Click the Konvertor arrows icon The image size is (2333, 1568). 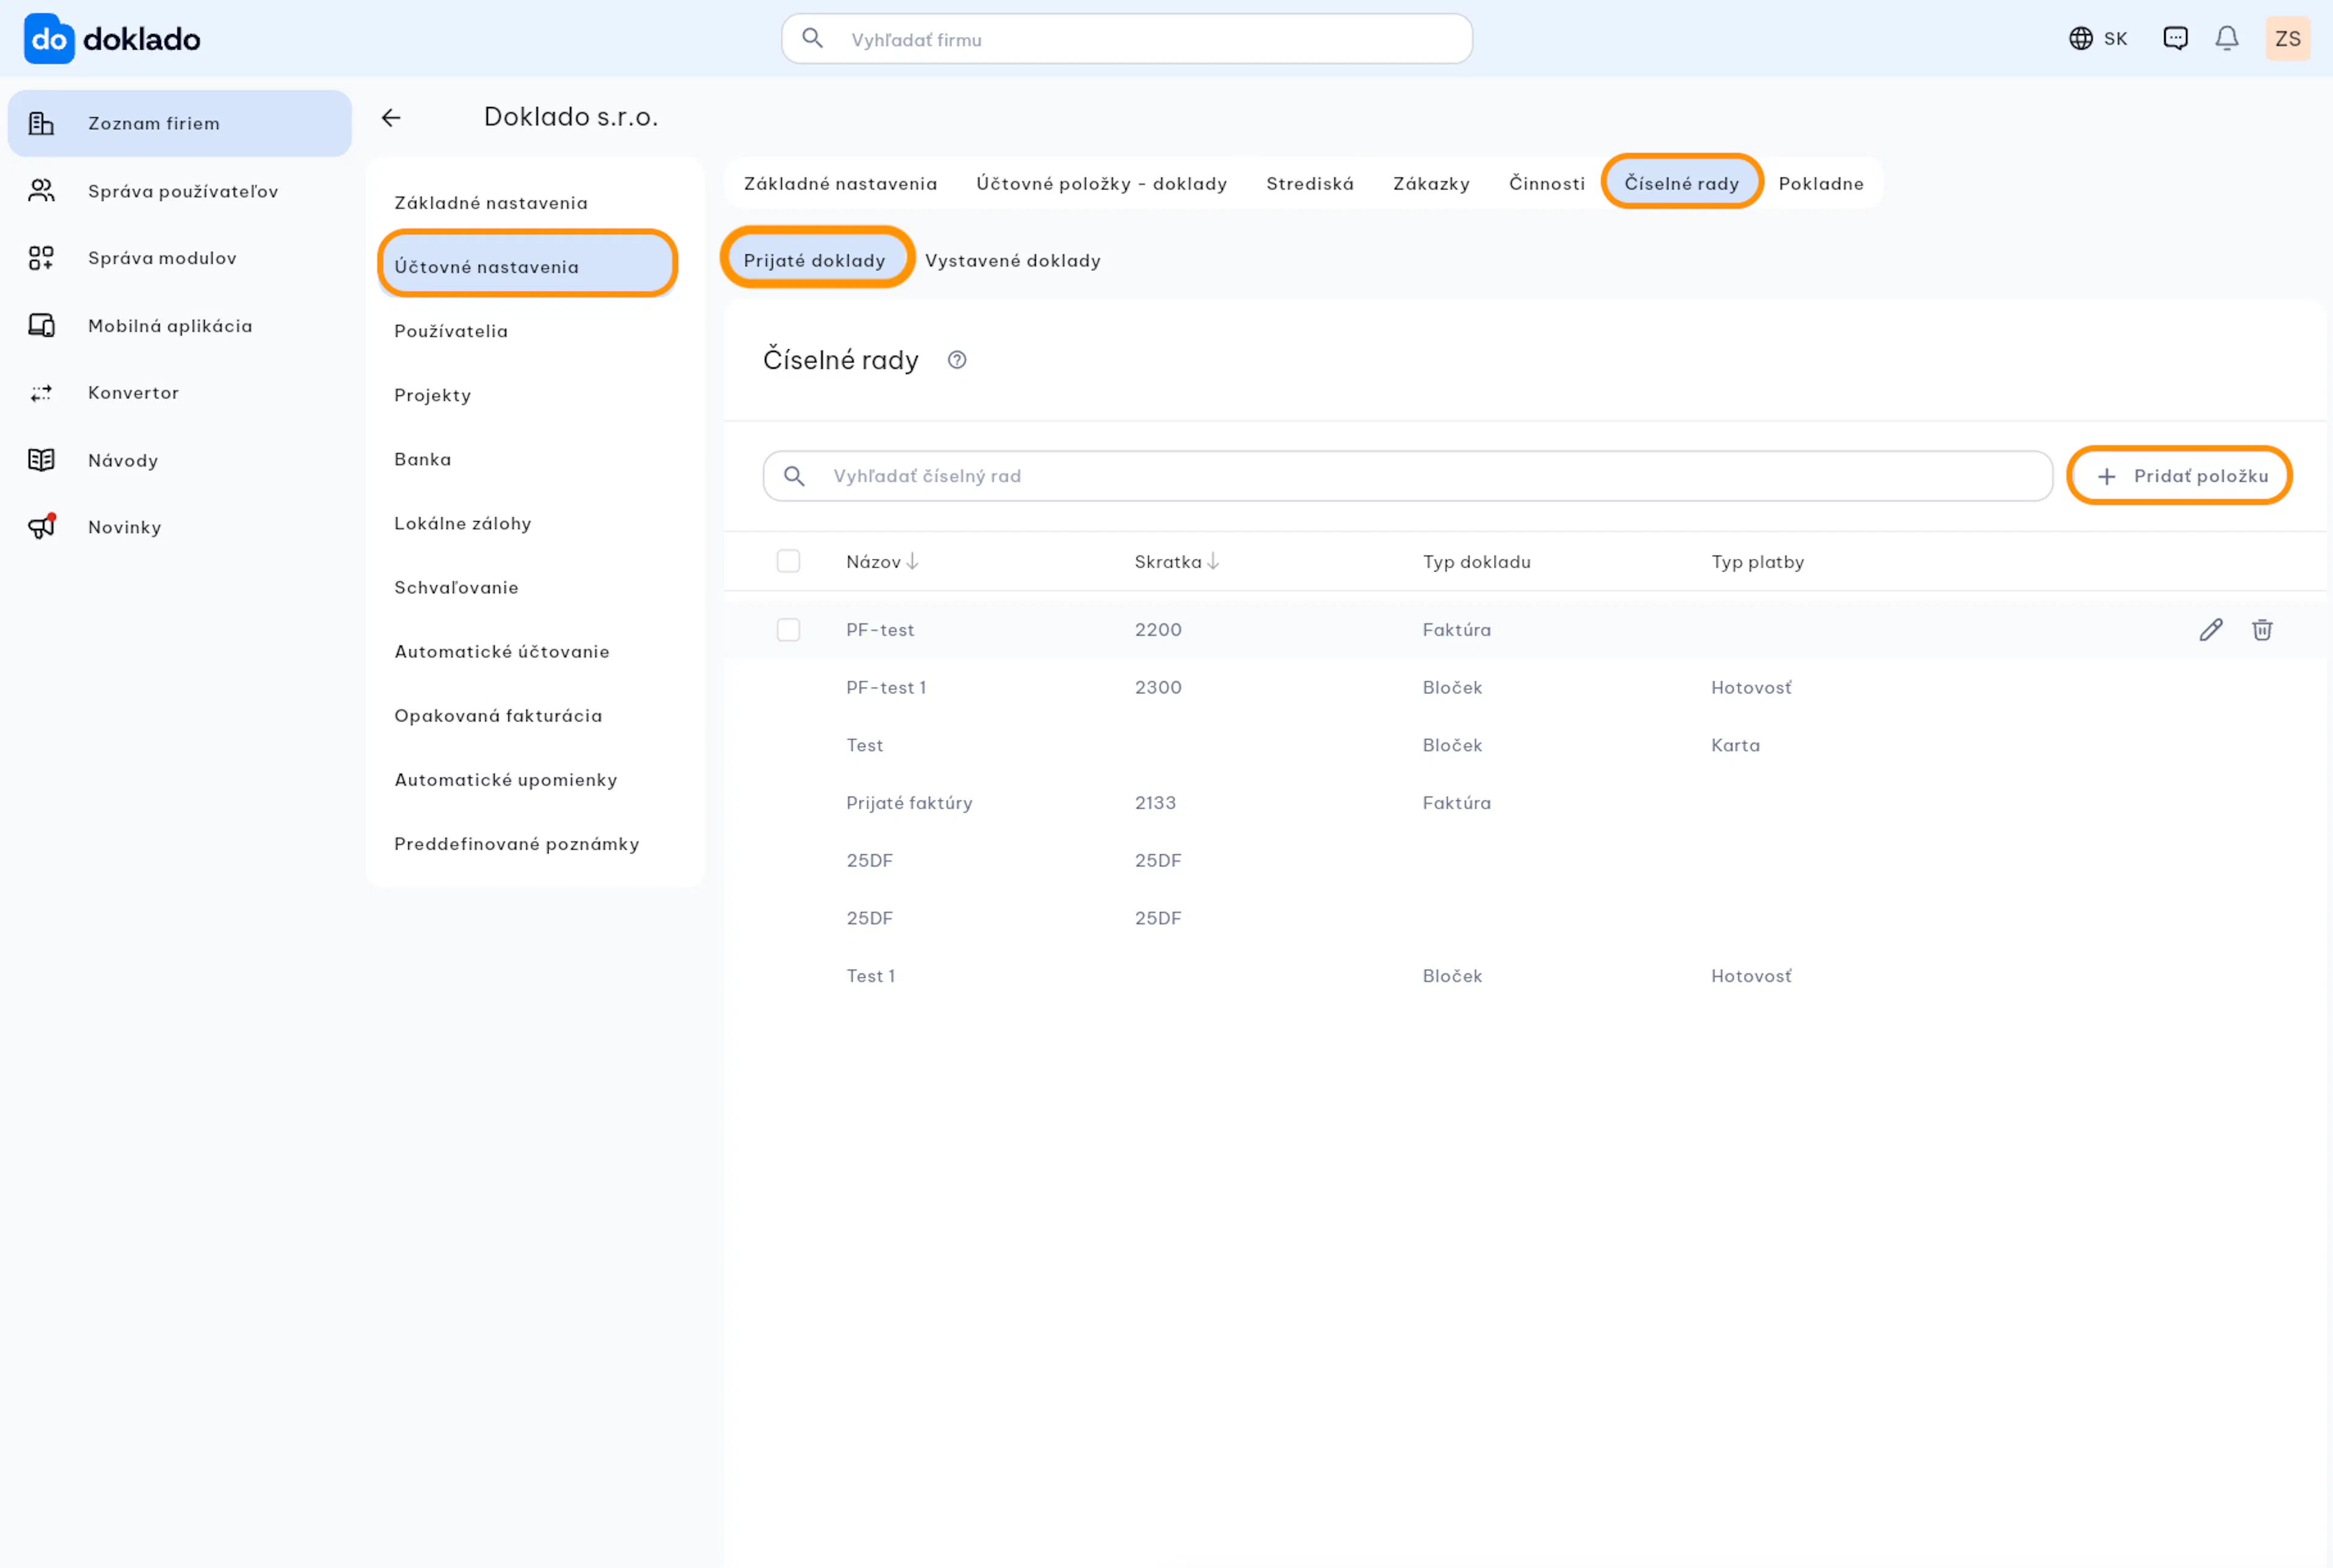point(41,393)
